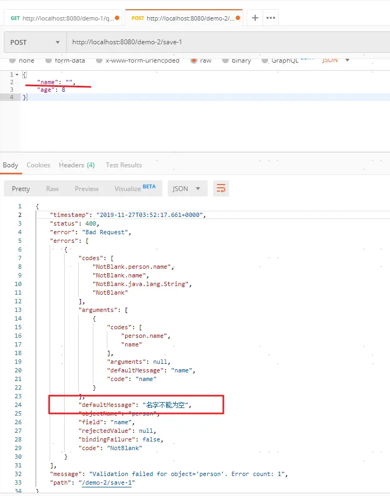Click the "age" value 8 in request body
390x496 pixels.
point(64,90)
